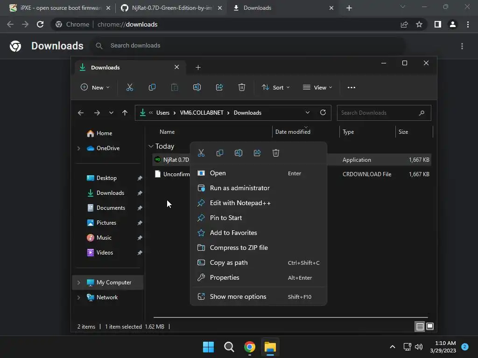
Task: Click the Rename icon in Explorer toolbar
Action: point(197,87)
